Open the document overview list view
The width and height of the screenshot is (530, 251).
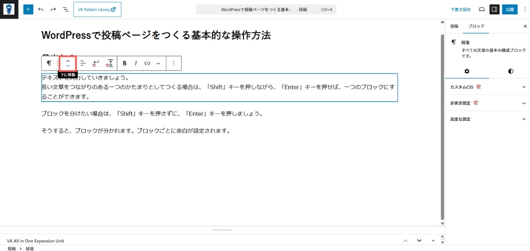point(65,9)
